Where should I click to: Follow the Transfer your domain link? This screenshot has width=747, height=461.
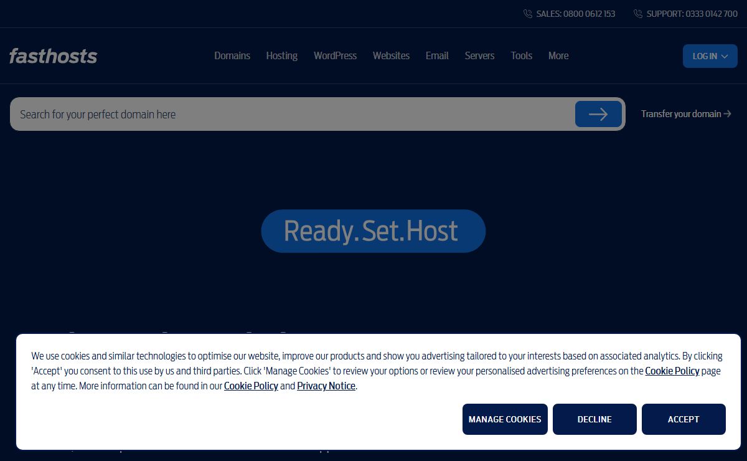point(686,114)
